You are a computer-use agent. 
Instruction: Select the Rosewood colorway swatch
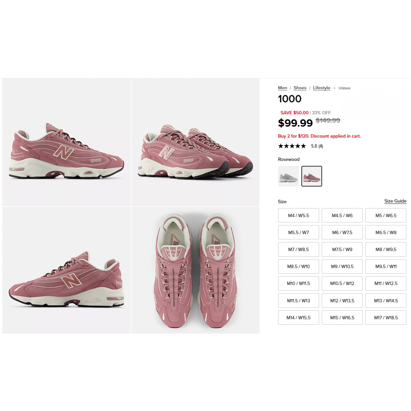click(312, 176)
